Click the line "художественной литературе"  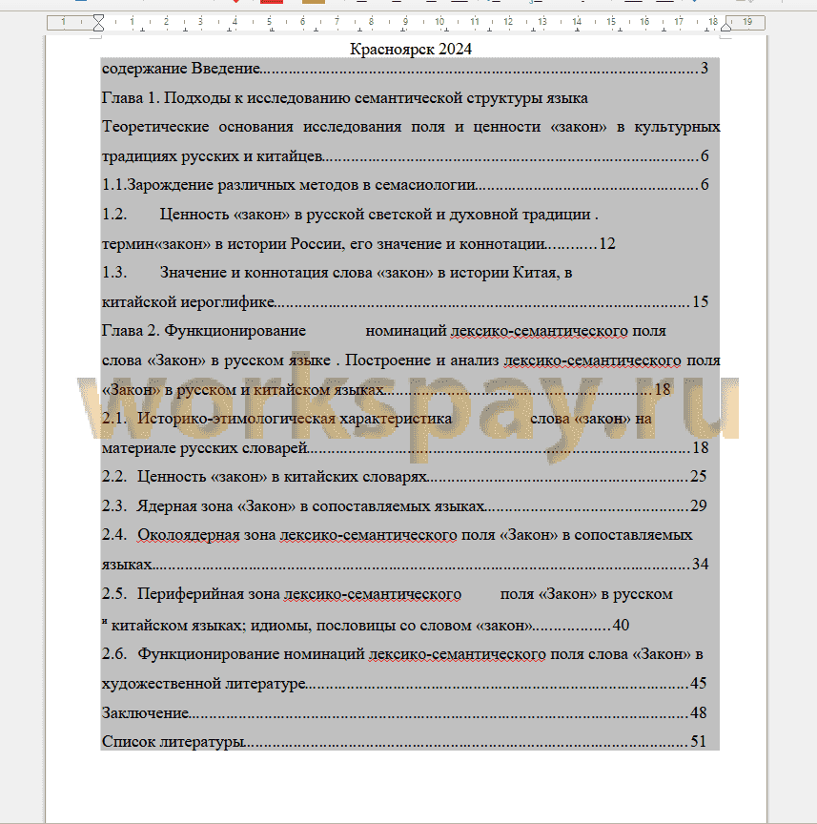pos(404,684)
